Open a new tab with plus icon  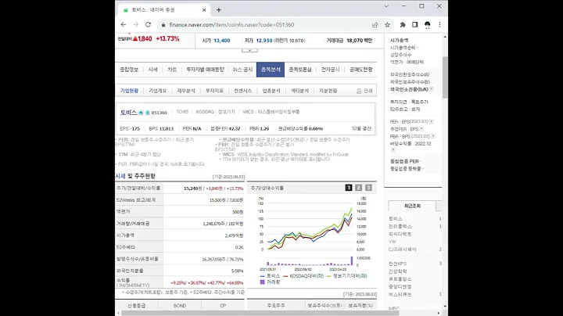219,10
